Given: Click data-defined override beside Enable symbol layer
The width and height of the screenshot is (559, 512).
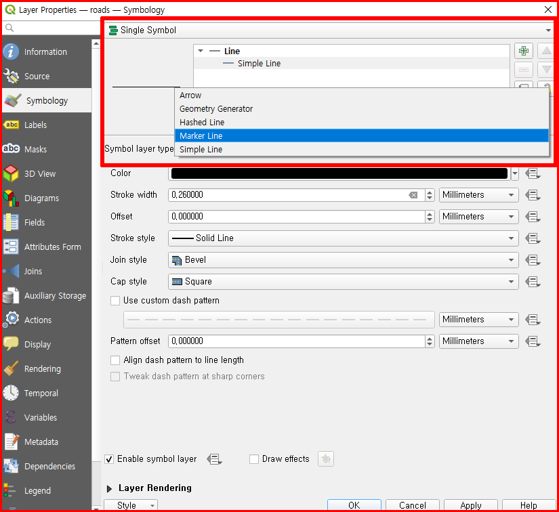Looking at the screenshot, I should [214, 459].
